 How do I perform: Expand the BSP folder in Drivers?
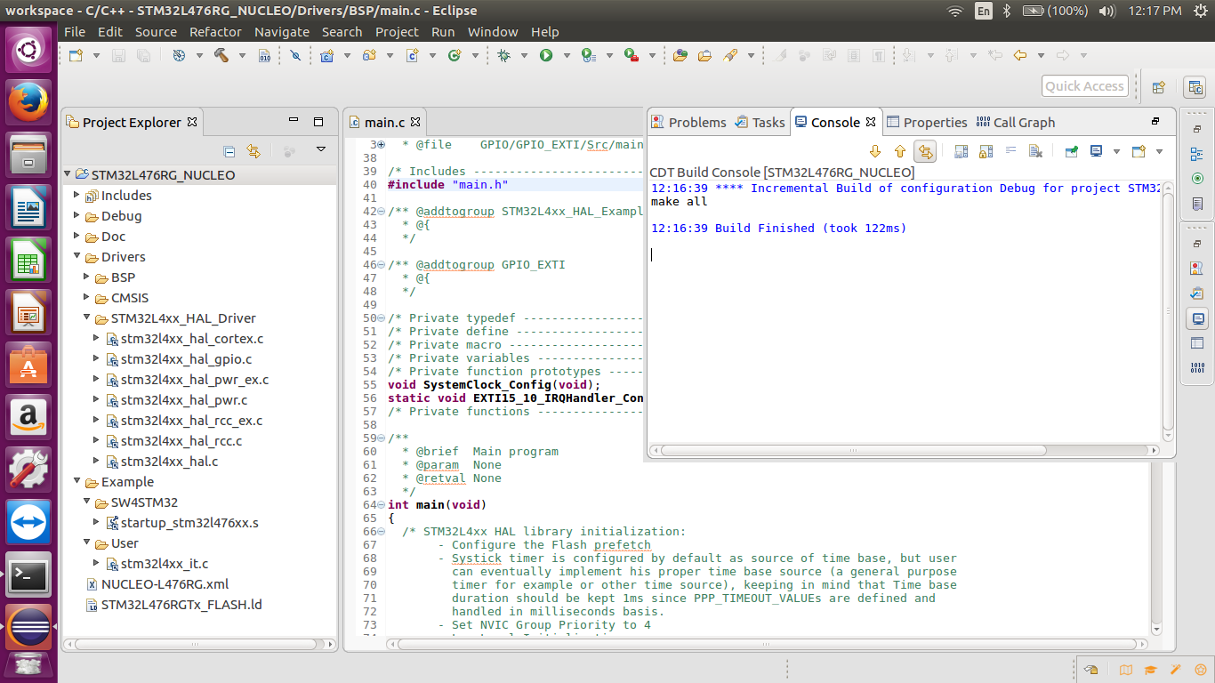[87, 277]
